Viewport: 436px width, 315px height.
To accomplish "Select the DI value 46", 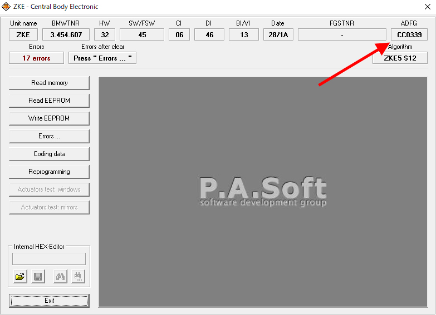I will pos(209,34).
